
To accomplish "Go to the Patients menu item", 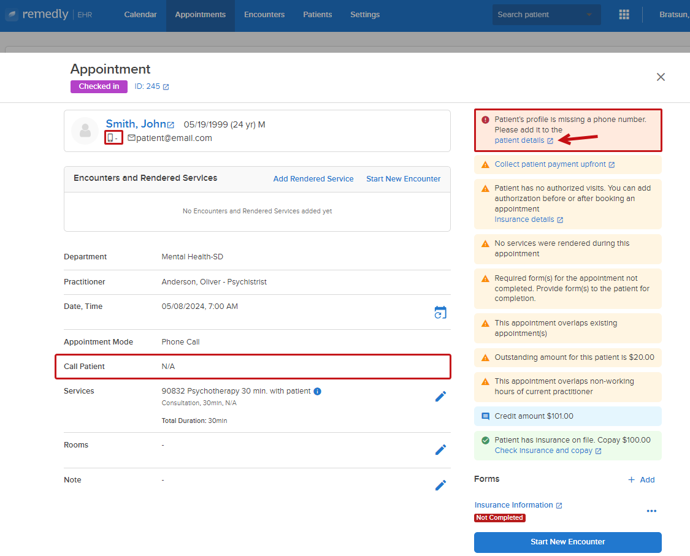I will 317,15.
